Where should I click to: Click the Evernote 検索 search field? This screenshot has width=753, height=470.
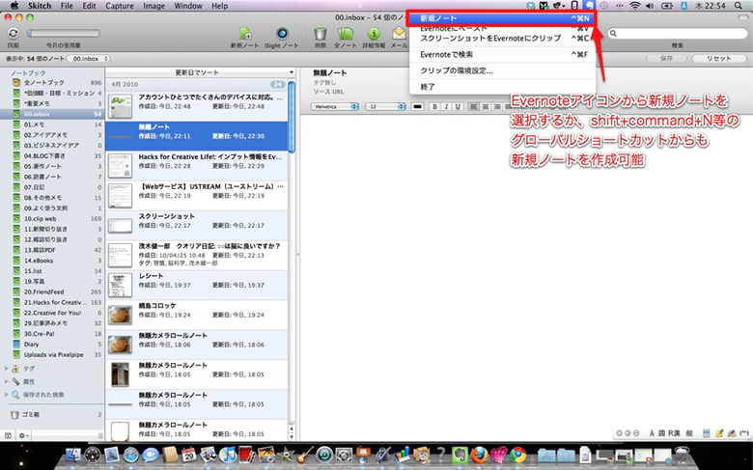pyautogui.click(x=678, y=33)
